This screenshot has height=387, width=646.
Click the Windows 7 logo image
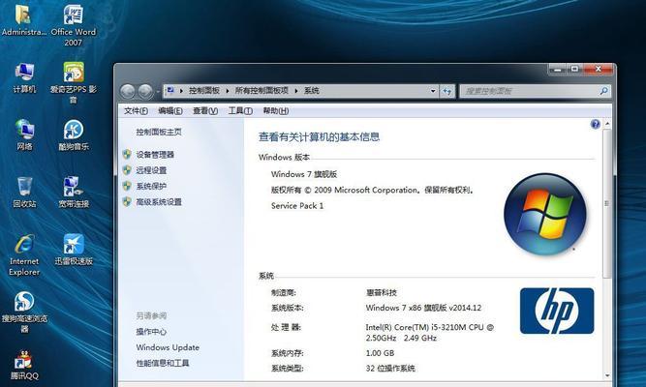click(x=544, y=214)
